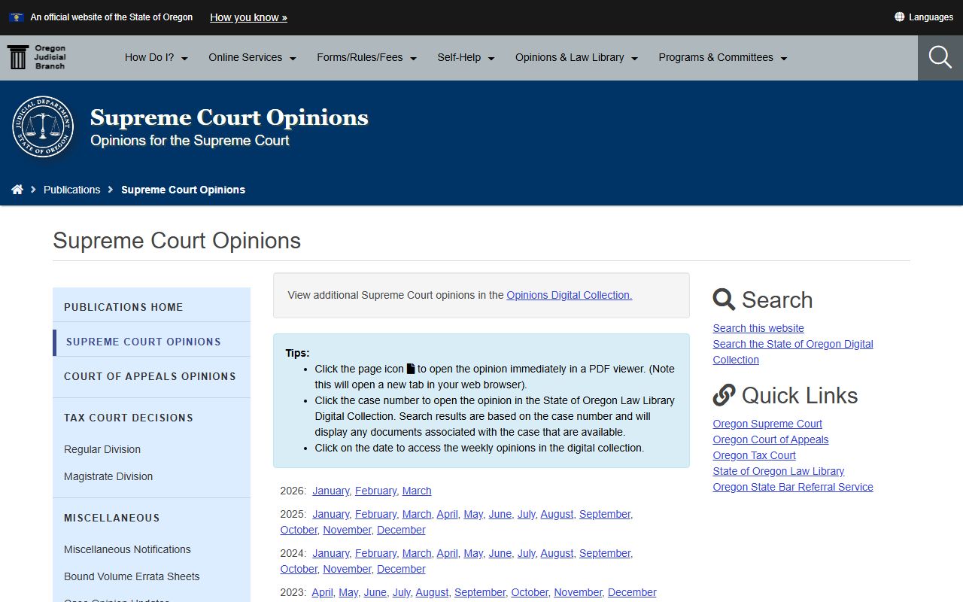Open Court of Appeals Opinions sidebar item
The width and height of the screenshot is (963, 602).
(x=151, y=376)
